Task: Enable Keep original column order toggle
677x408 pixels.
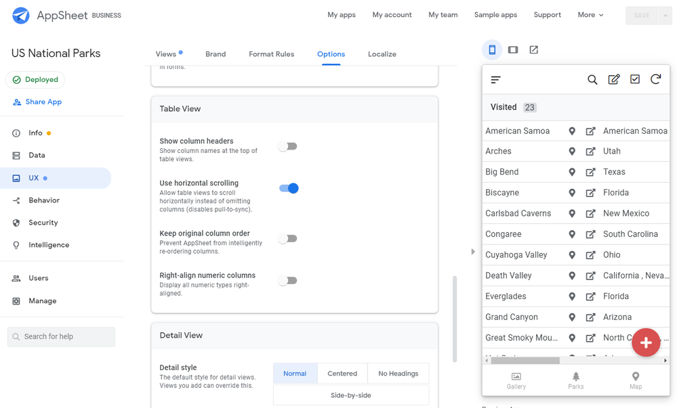Action: click(288, 238)
